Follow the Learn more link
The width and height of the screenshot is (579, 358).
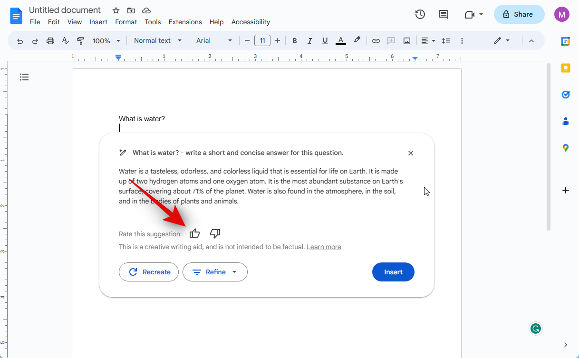pyautogui.click(x=324, y=247)
